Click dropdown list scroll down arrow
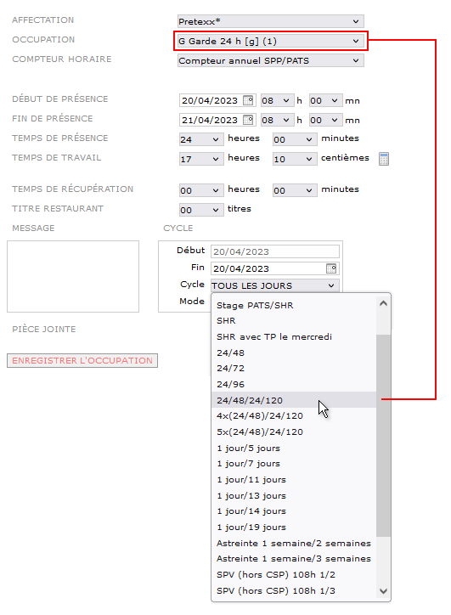 coord(384,590)
